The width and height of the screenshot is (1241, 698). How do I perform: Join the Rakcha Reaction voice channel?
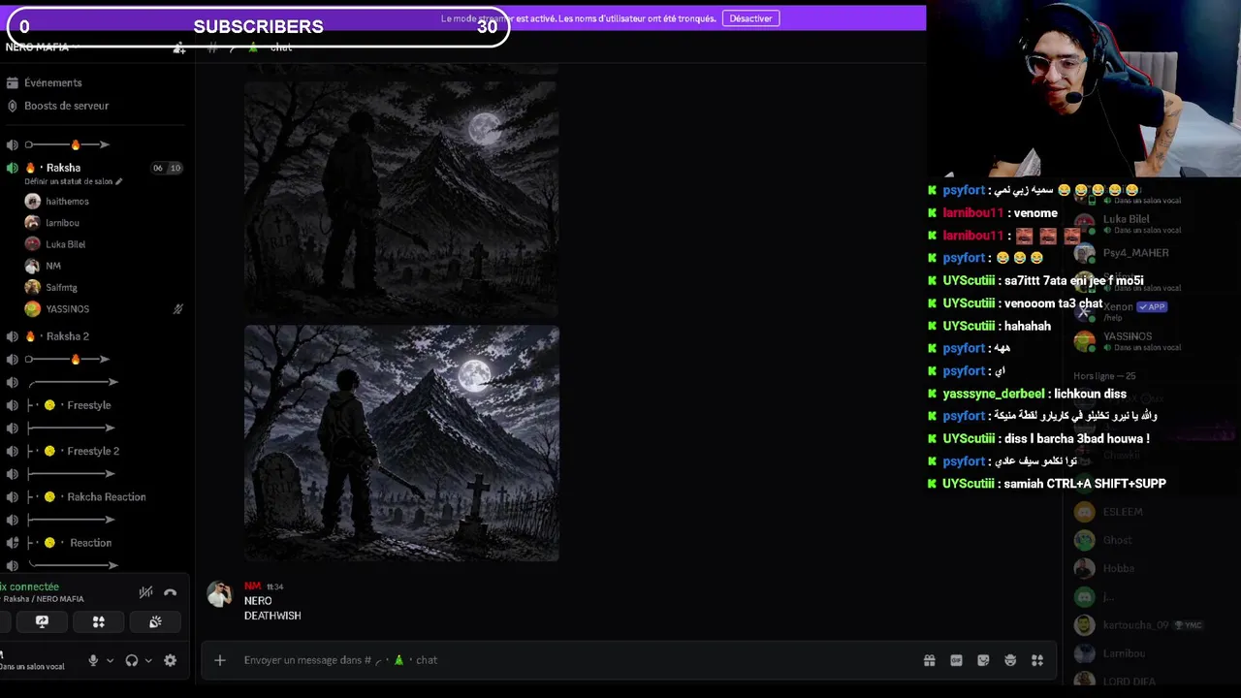point(106,497)
